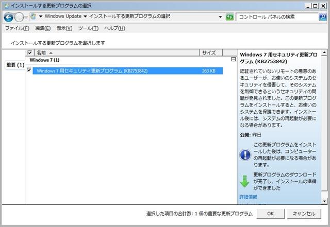The height and width of the screenshot is (227, 330).
Task: Open address bar history dropdown arrow
Action: pyautogui.click(x=220, y=17)
